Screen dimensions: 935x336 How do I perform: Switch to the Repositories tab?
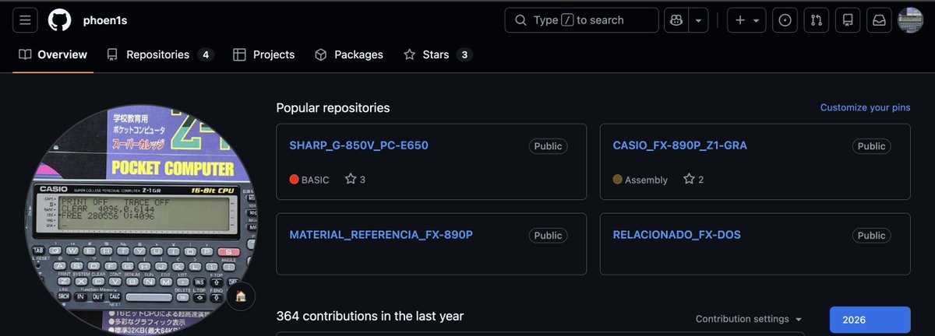160,54
